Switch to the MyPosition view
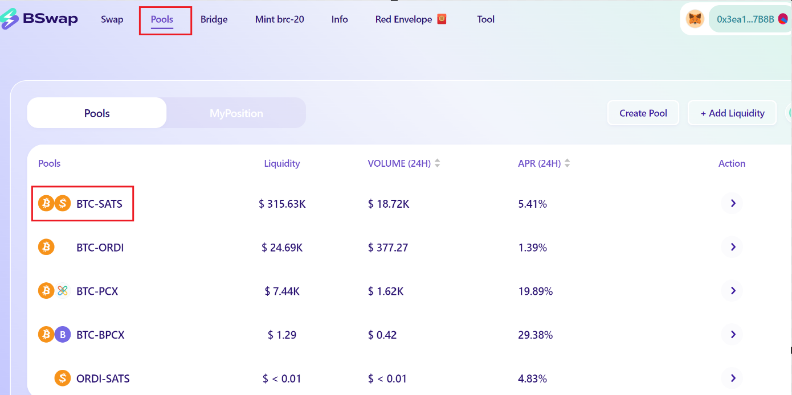Viewport: 792px width, 395px height. (236, 113)
